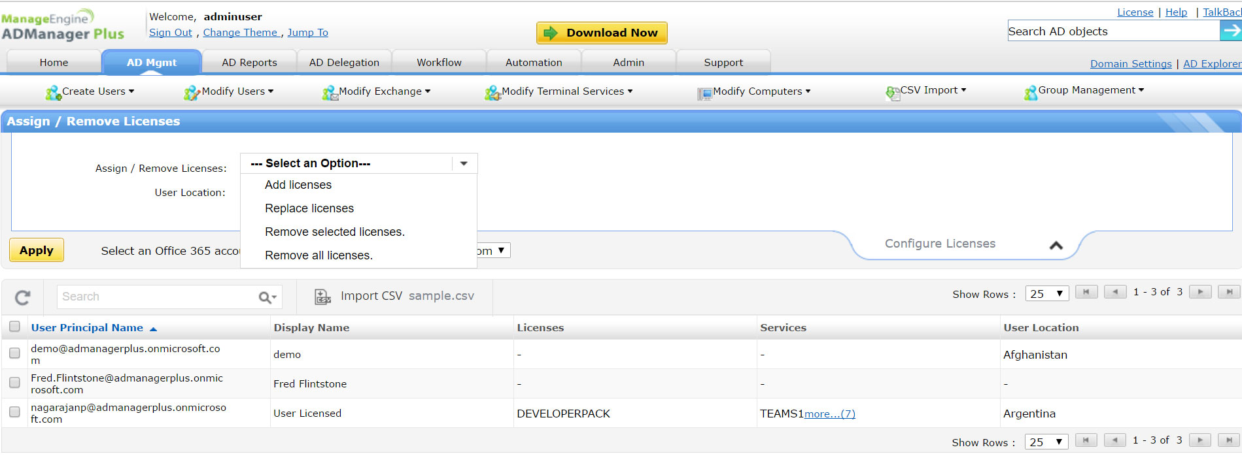
Task: Click the Search AD objects field
Action: (1114, 31)
